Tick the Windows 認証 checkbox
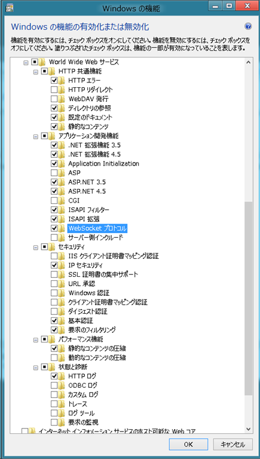This screenshot has width=260, height=459. [54, 293]
